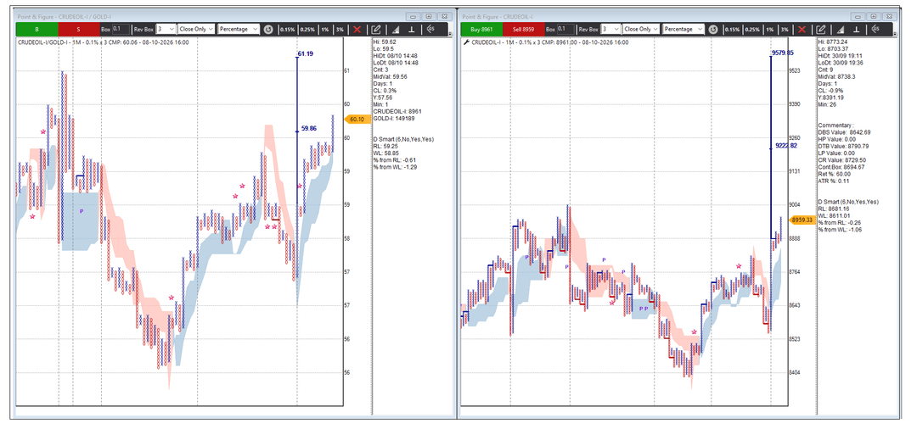Click red X delete icon in CRUDEOIL-I toolbar
Image resolution: width=917 pixels, height=429 pixels.
[x=802, y=29]
